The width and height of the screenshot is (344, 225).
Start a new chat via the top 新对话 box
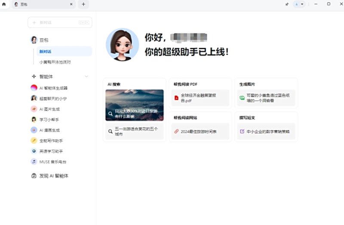[60, 22]
